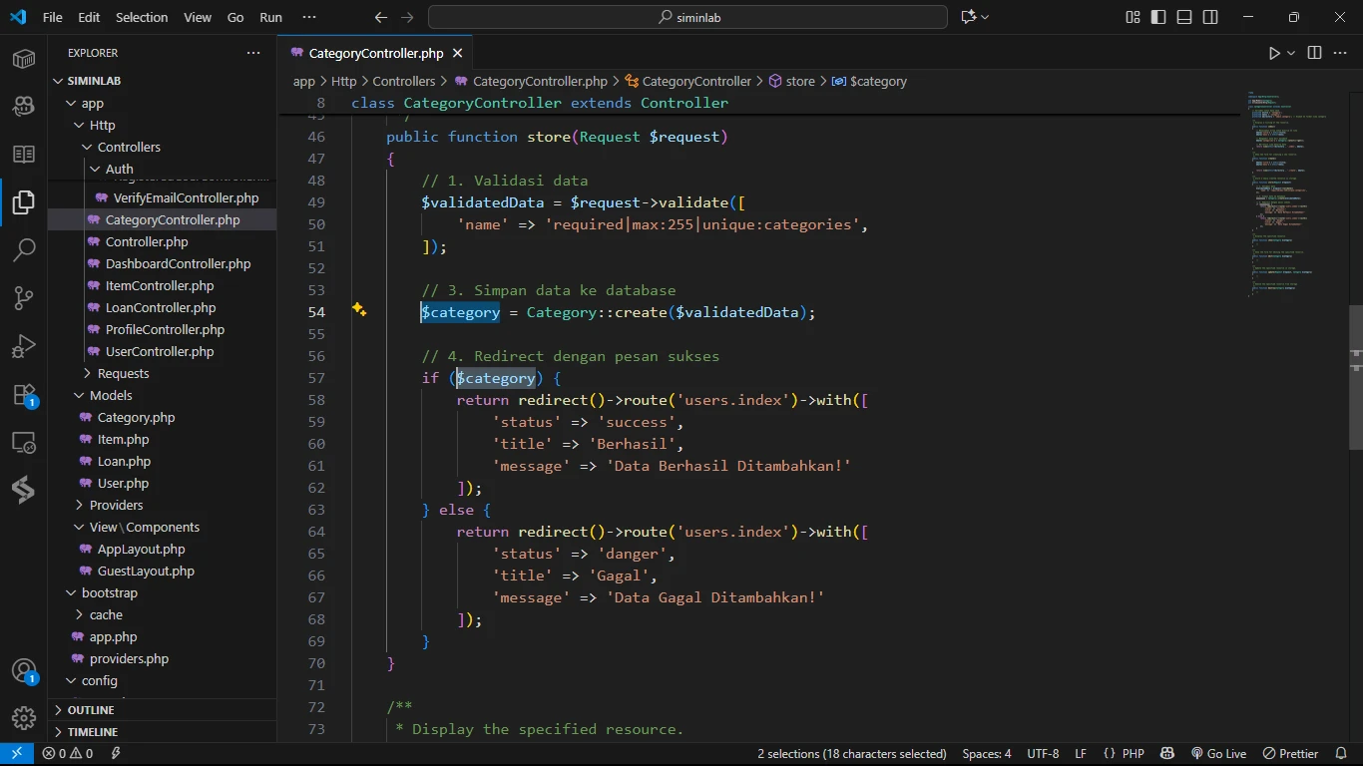
Task: Expand the Requests folder
Action: pos(123,373)
